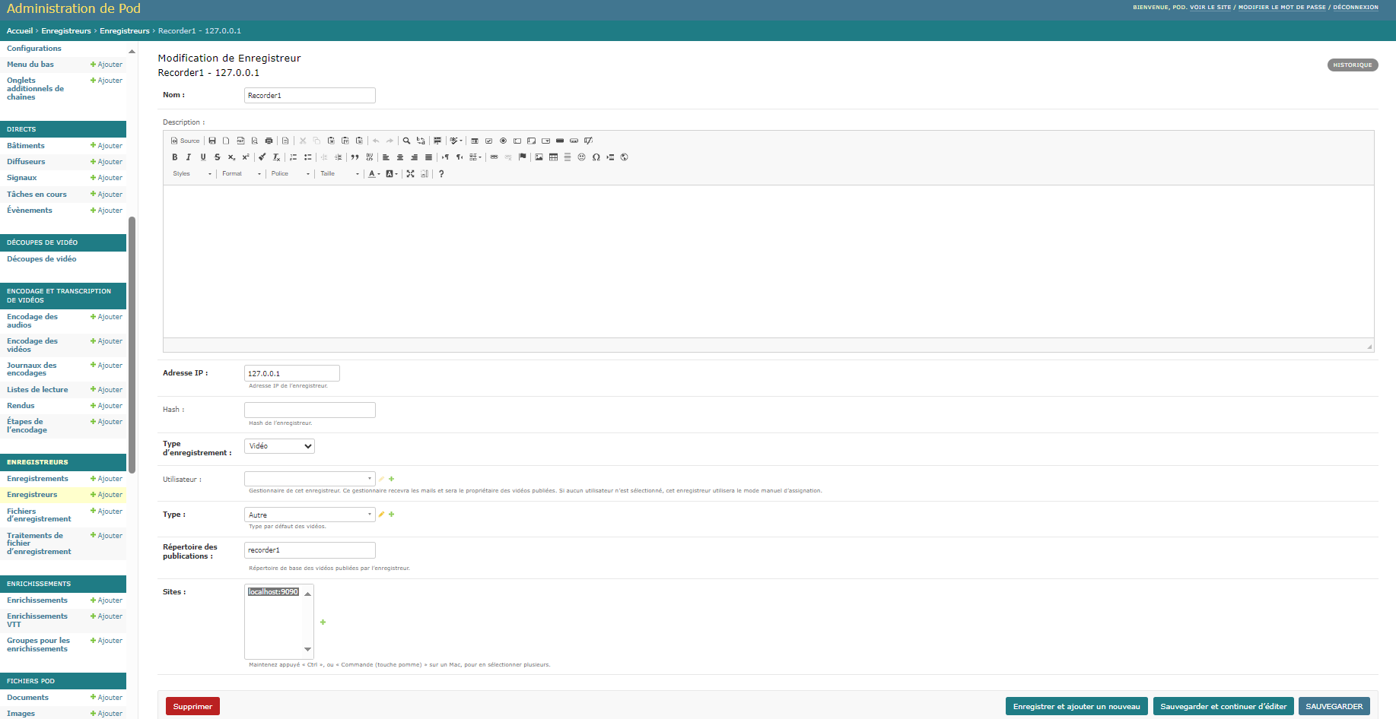Go to Bâtiments in the sidebar
Screen dimensions: 1396x719
26,146
